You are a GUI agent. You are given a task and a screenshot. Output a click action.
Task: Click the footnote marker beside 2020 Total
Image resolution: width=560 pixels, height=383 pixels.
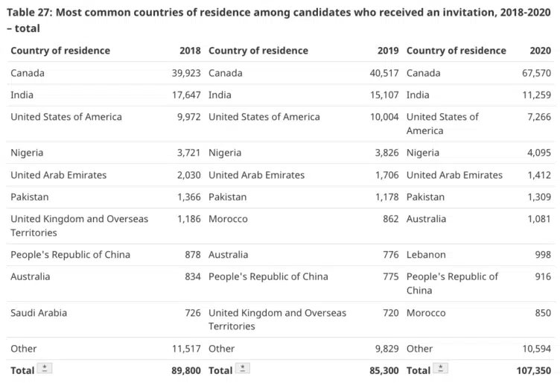coord(440,368)
